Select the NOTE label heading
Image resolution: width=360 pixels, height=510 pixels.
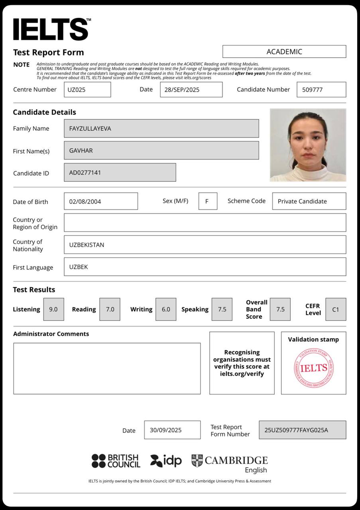[21, 65]
